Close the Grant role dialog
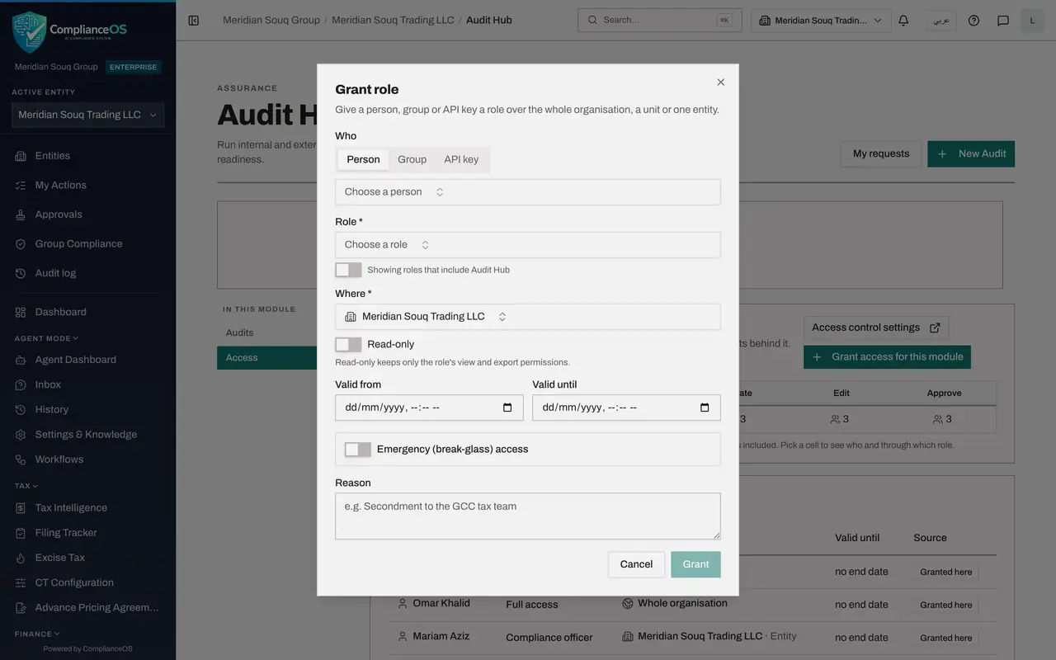The width and height of the screenshot is (1056, 660). click(721, 82)
